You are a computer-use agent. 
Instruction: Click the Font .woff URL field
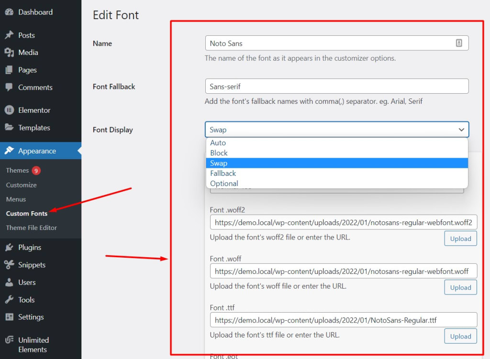tap(344, 271)
